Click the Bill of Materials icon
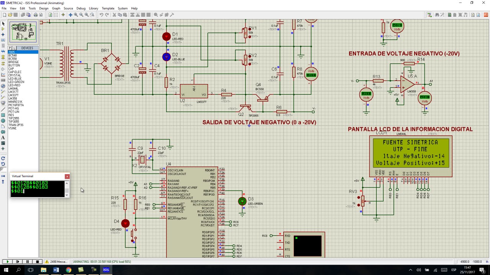Screen dimensions: 490x275 tap(473, 15)
